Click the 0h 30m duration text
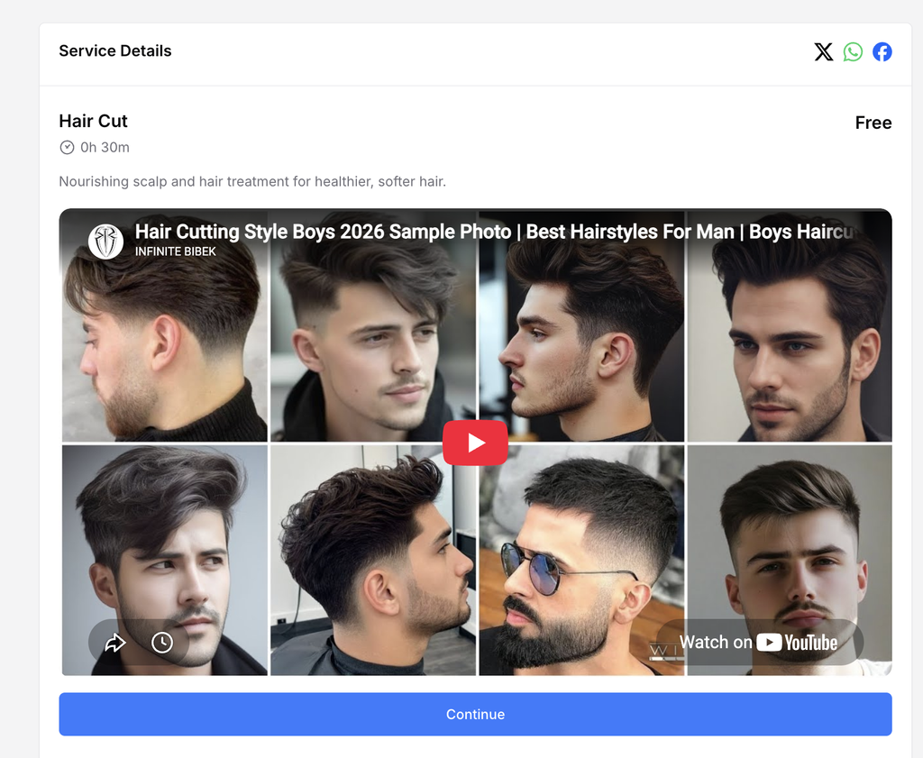The image size is (923, 758). [105, 147]
